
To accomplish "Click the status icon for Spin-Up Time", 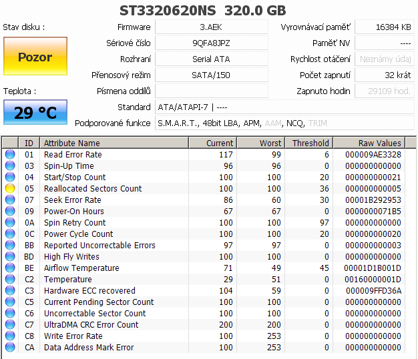I will (10, 166).
